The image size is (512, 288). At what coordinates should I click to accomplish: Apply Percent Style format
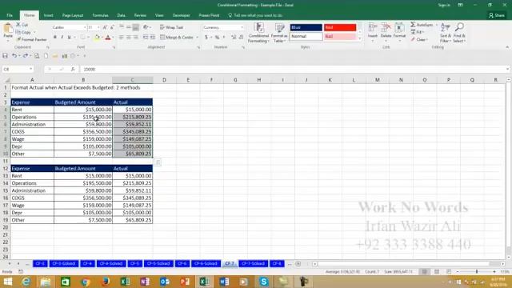pyautogui.click(x=217, y=38)
